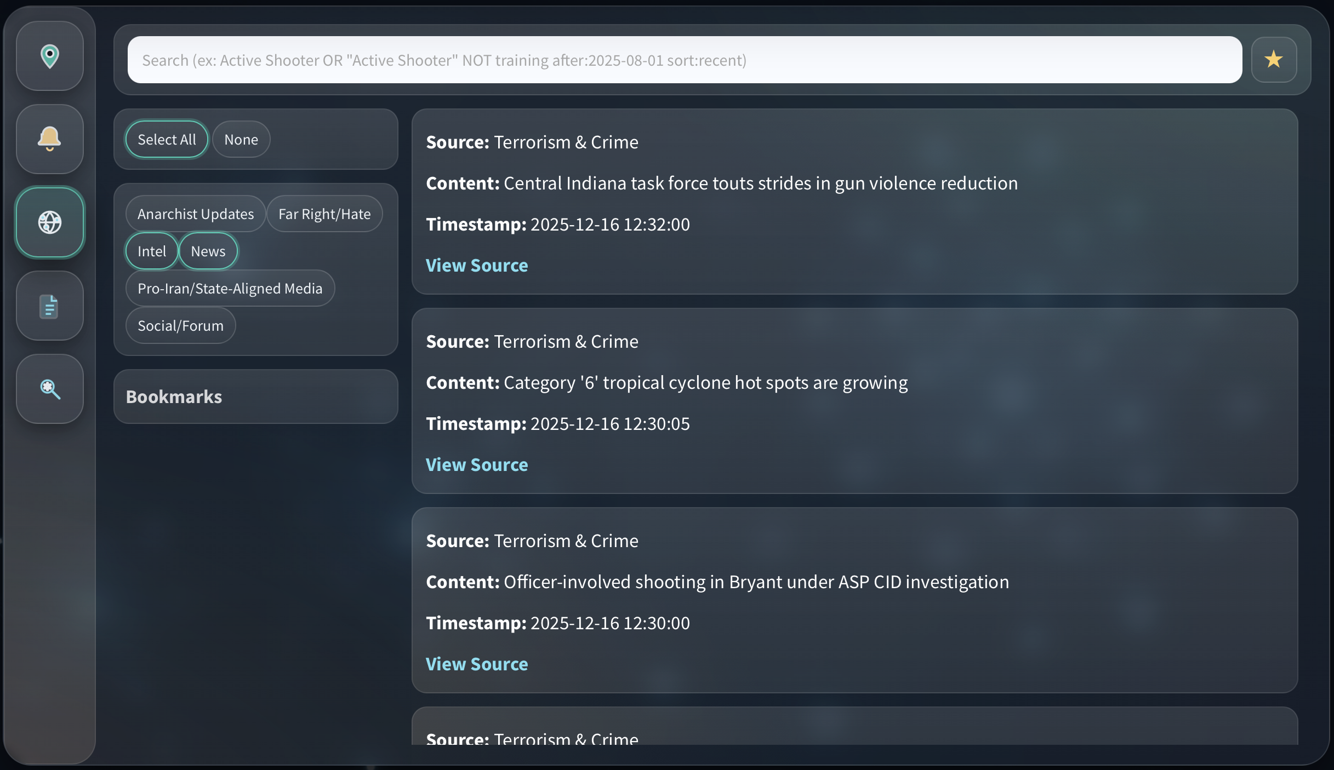Open the map location view
Image resolution: width=1334 pixels, height=770 pixels.
[49, 56]
